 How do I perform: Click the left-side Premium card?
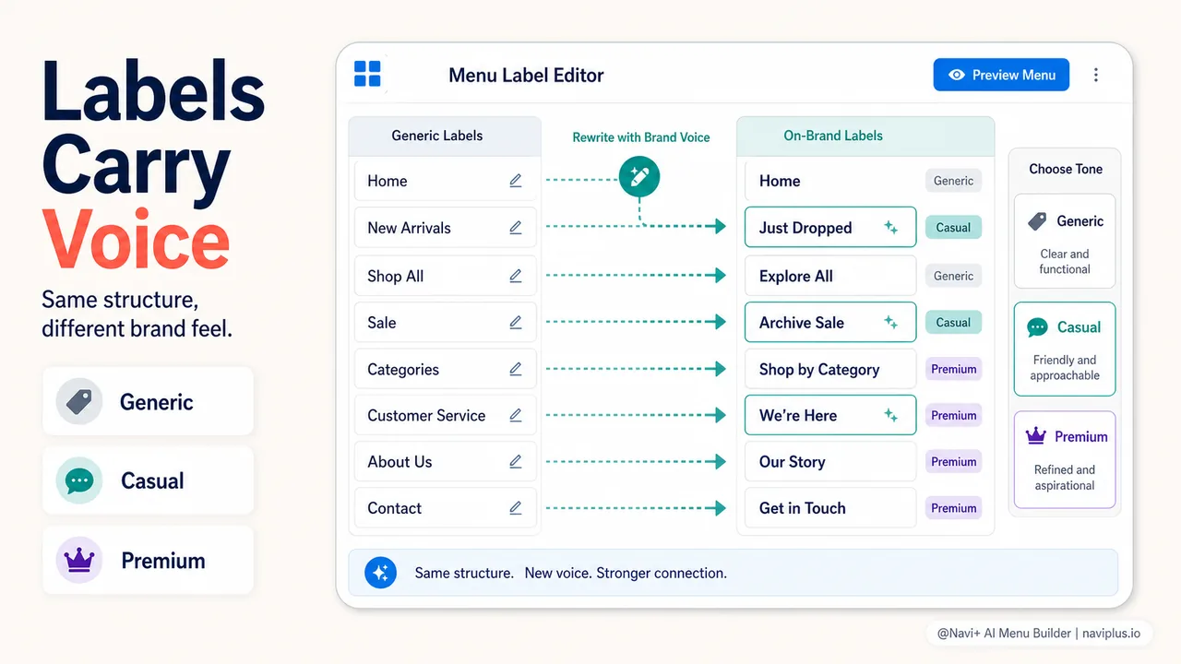(148, 560)
